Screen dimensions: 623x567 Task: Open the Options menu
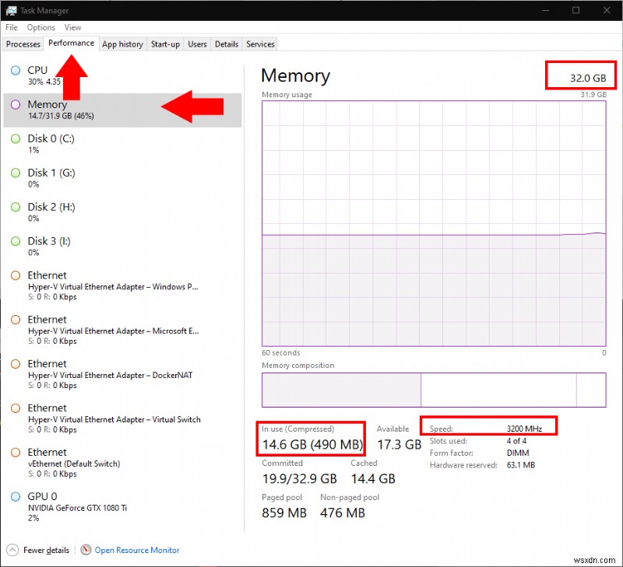(x=40, y=27)
